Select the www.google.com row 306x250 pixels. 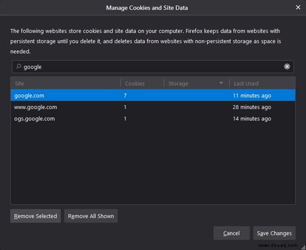pyautogui.click(x=153, y=107)
